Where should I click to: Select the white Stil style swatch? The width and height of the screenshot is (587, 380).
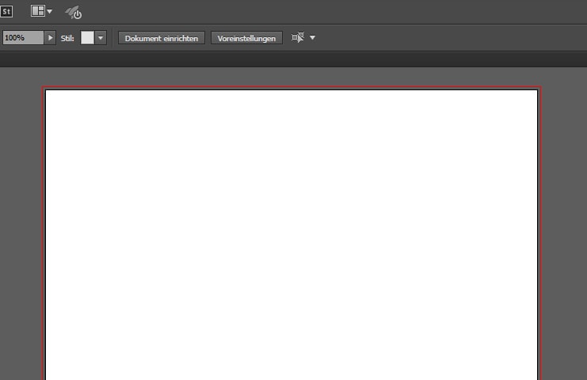[x=87, y=38]
